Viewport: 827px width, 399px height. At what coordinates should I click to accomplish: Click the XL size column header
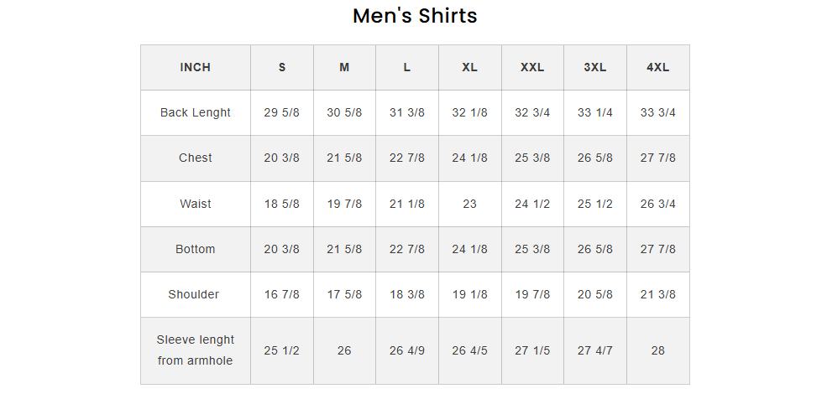[469, 68]
